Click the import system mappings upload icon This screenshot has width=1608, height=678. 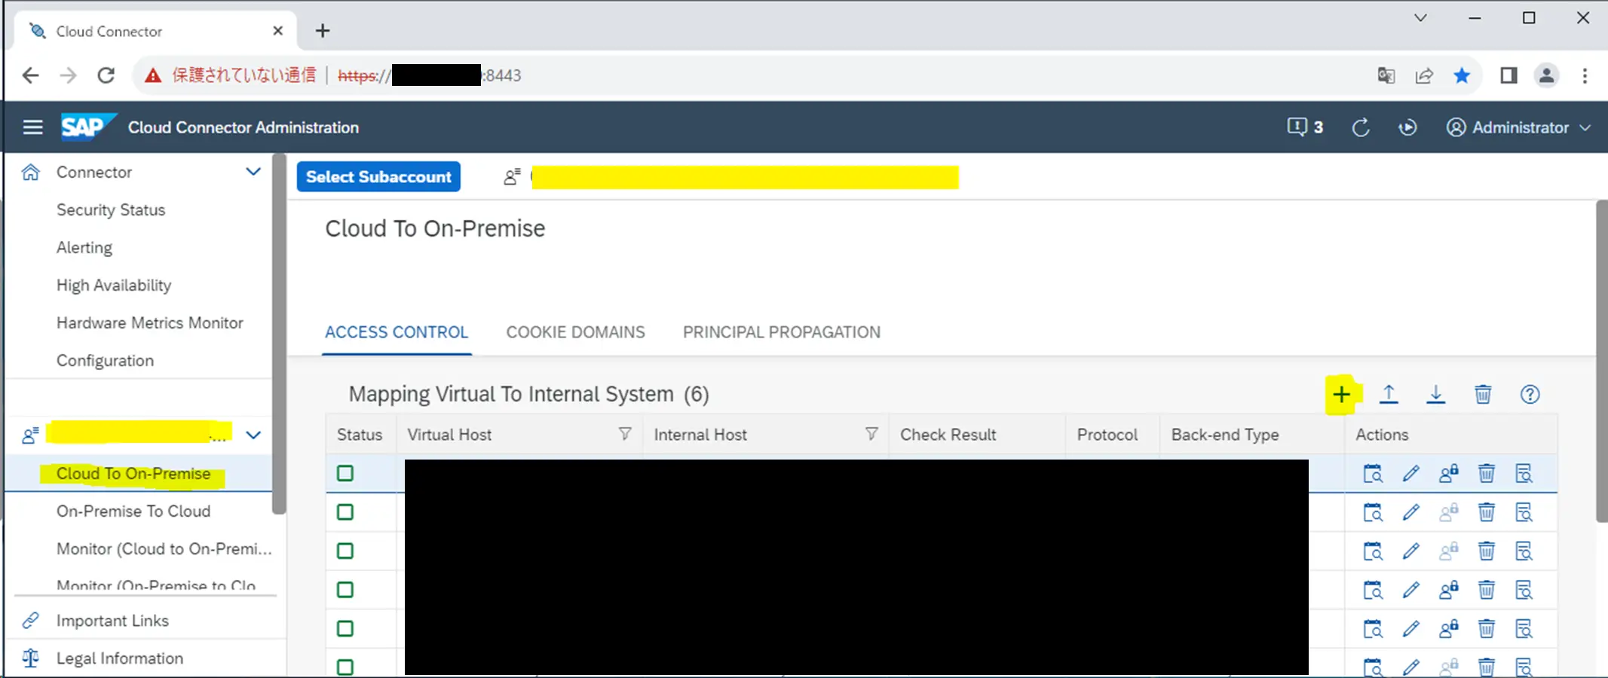(x=1389, y=394)
